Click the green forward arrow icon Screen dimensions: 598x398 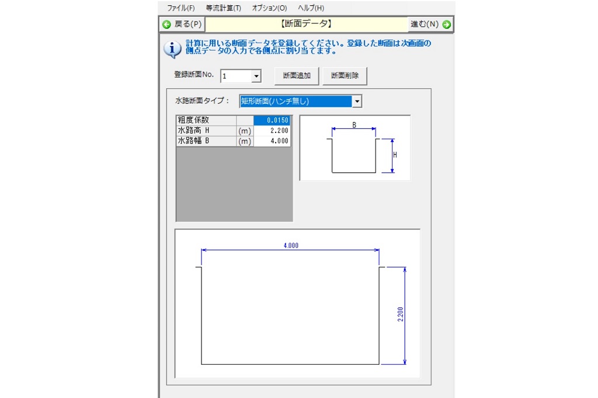446,25
